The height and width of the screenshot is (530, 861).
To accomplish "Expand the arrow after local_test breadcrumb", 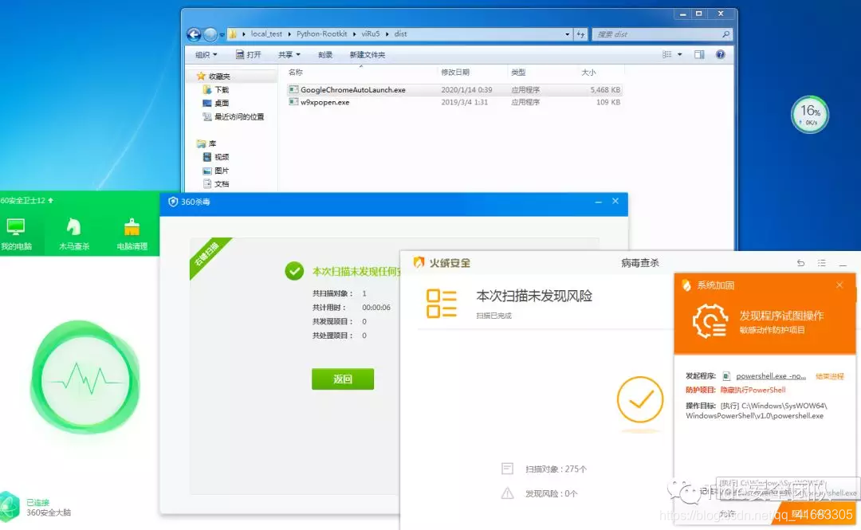I will [x=289, y=34].
